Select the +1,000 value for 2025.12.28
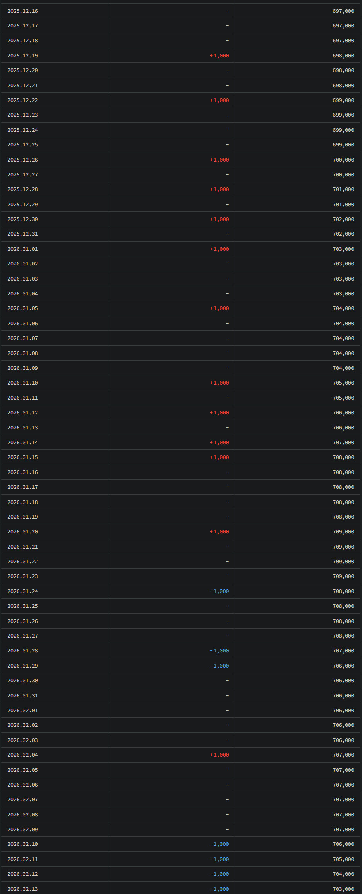The height and width of the screenshot is (894, 362). [x=219, y=189]
